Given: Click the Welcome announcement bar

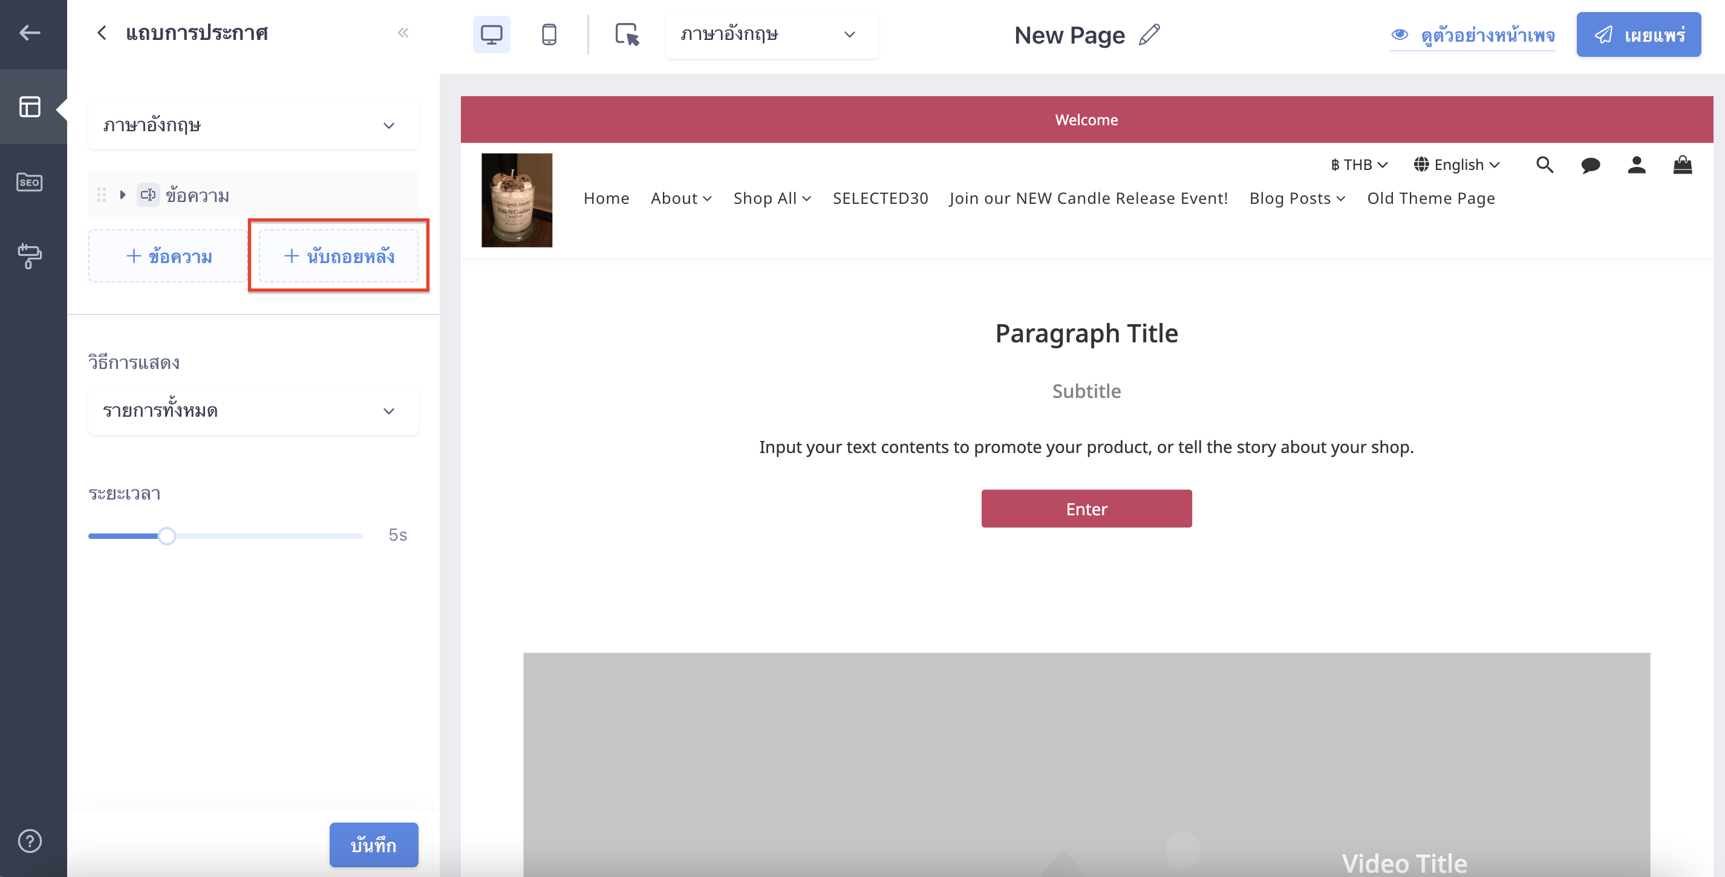Looking at the screenshot, I should point(1086,119).
